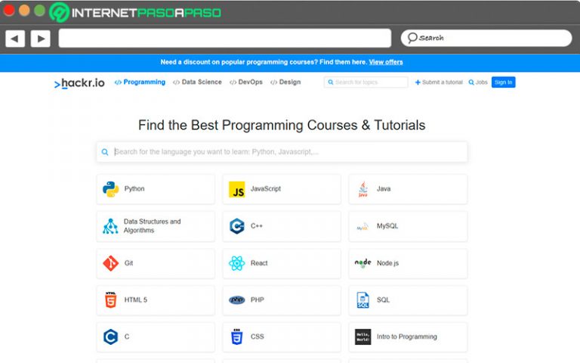The width and height of the screenshot is (580, 363).
Task: Click the magnifier in the main language search
Action: tap(105, 152)
